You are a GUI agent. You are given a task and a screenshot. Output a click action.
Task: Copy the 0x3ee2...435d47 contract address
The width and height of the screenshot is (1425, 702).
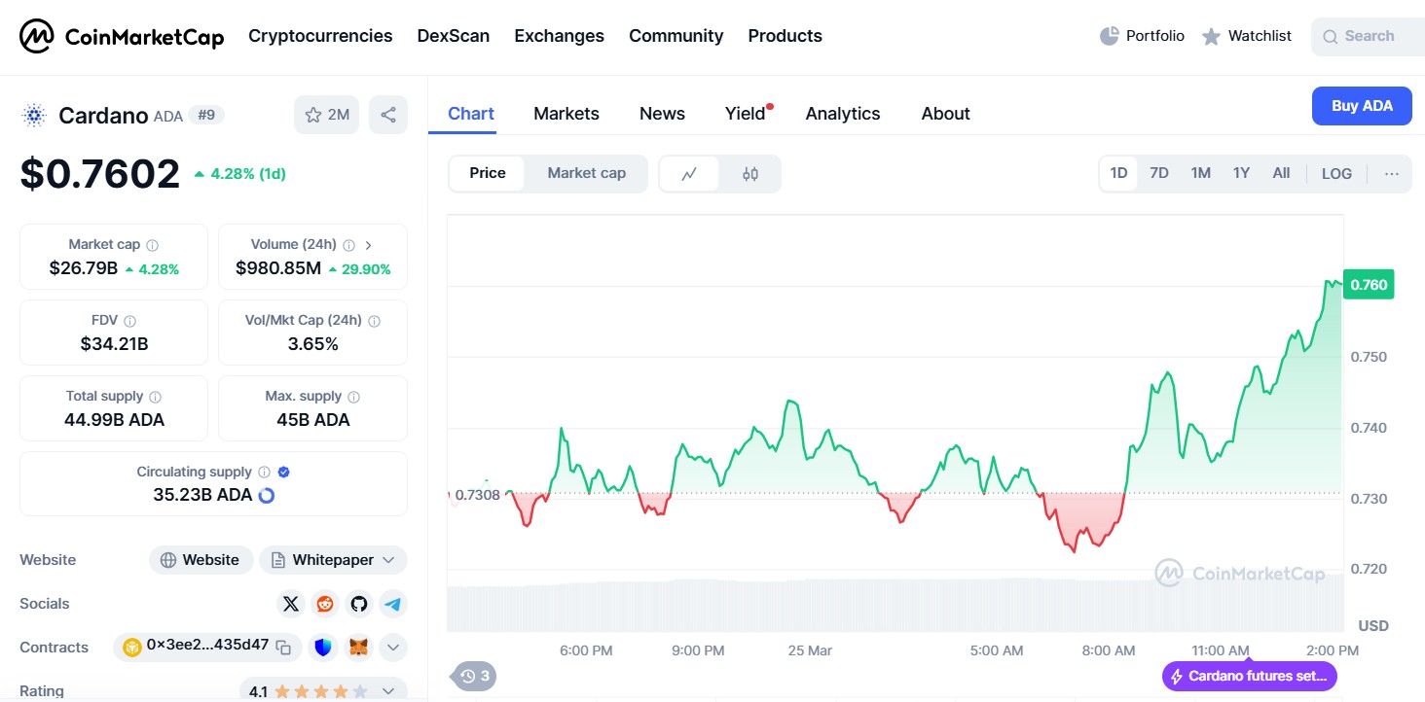point(283,647)
